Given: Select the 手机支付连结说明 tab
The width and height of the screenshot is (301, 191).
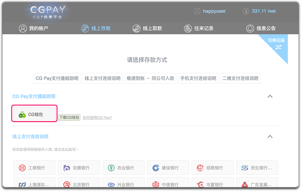Looking at the screenshot, I should point(198,78).
